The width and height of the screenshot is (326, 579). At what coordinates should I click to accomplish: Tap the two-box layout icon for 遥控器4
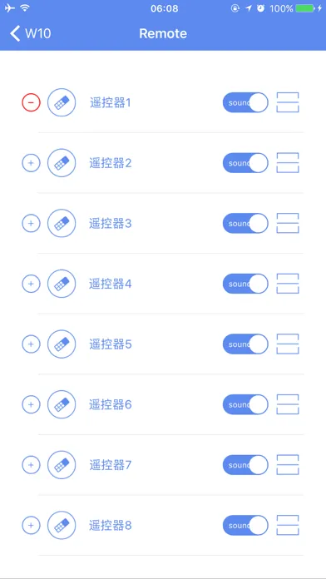click(288, 284)
